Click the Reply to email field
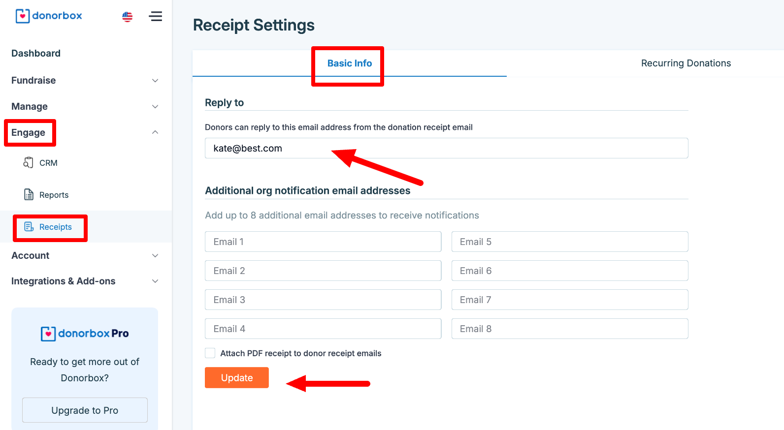The height and width of the screenshot is (430, 784). tap(446, 149)
